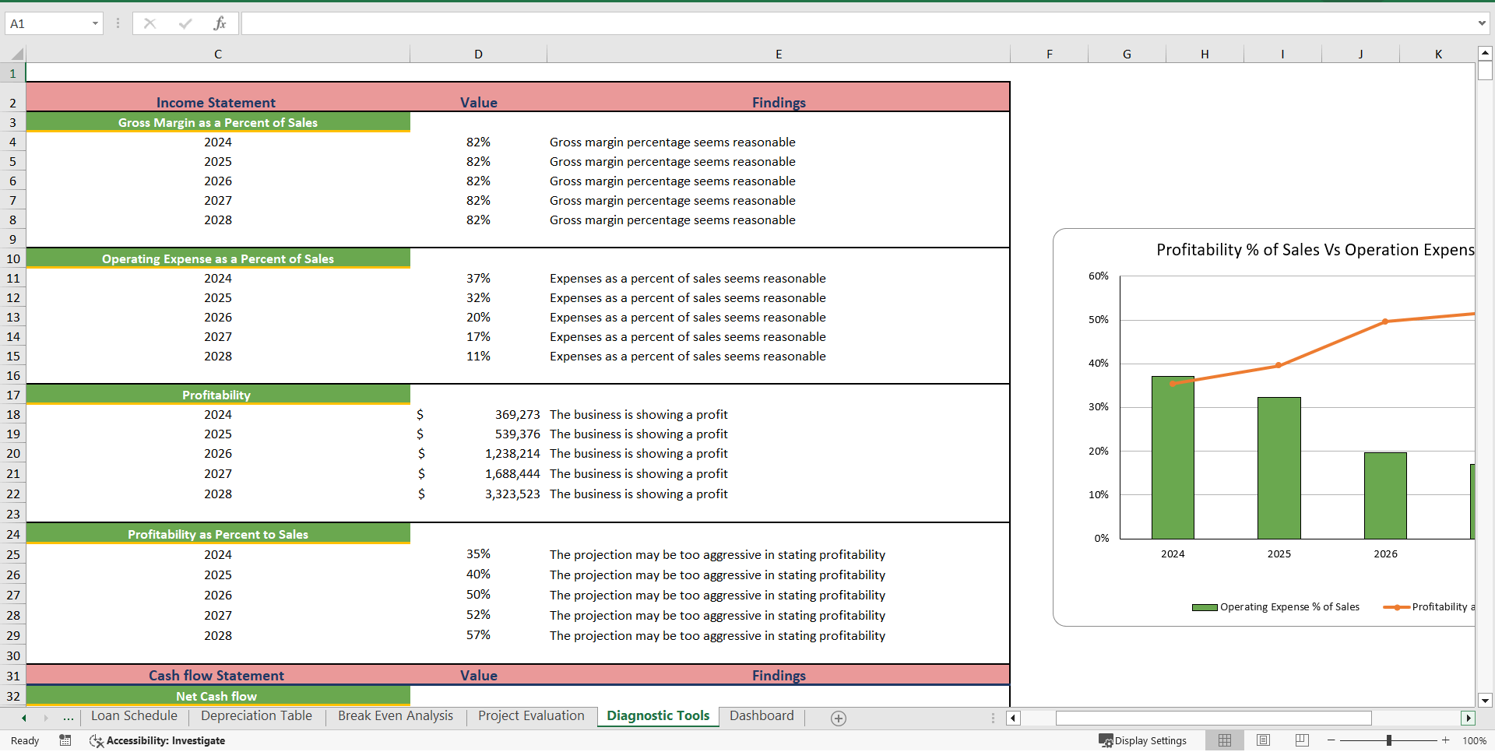1495x752 pixels.
Task: Open the Insert Function fx icon
Action: 220,23
